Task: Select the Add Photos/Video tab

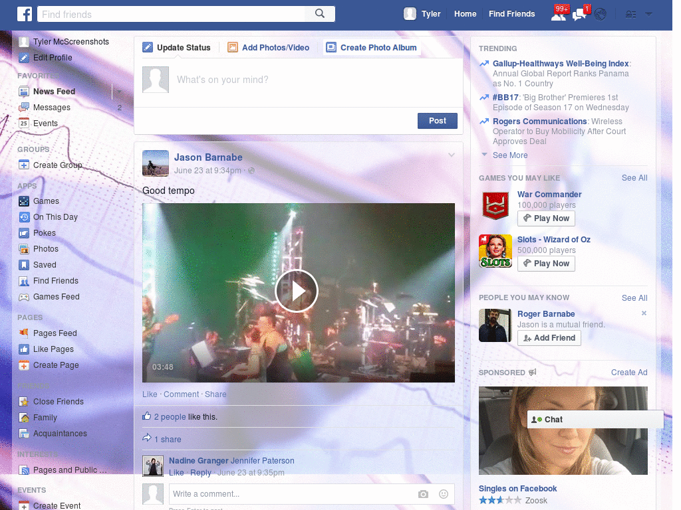Action: (x=269, y=47)
